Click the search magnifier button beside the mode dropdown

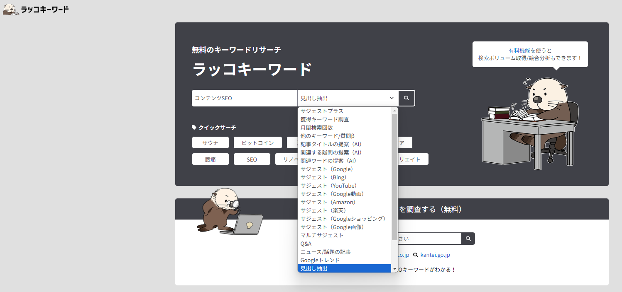[x=407, y=98]
